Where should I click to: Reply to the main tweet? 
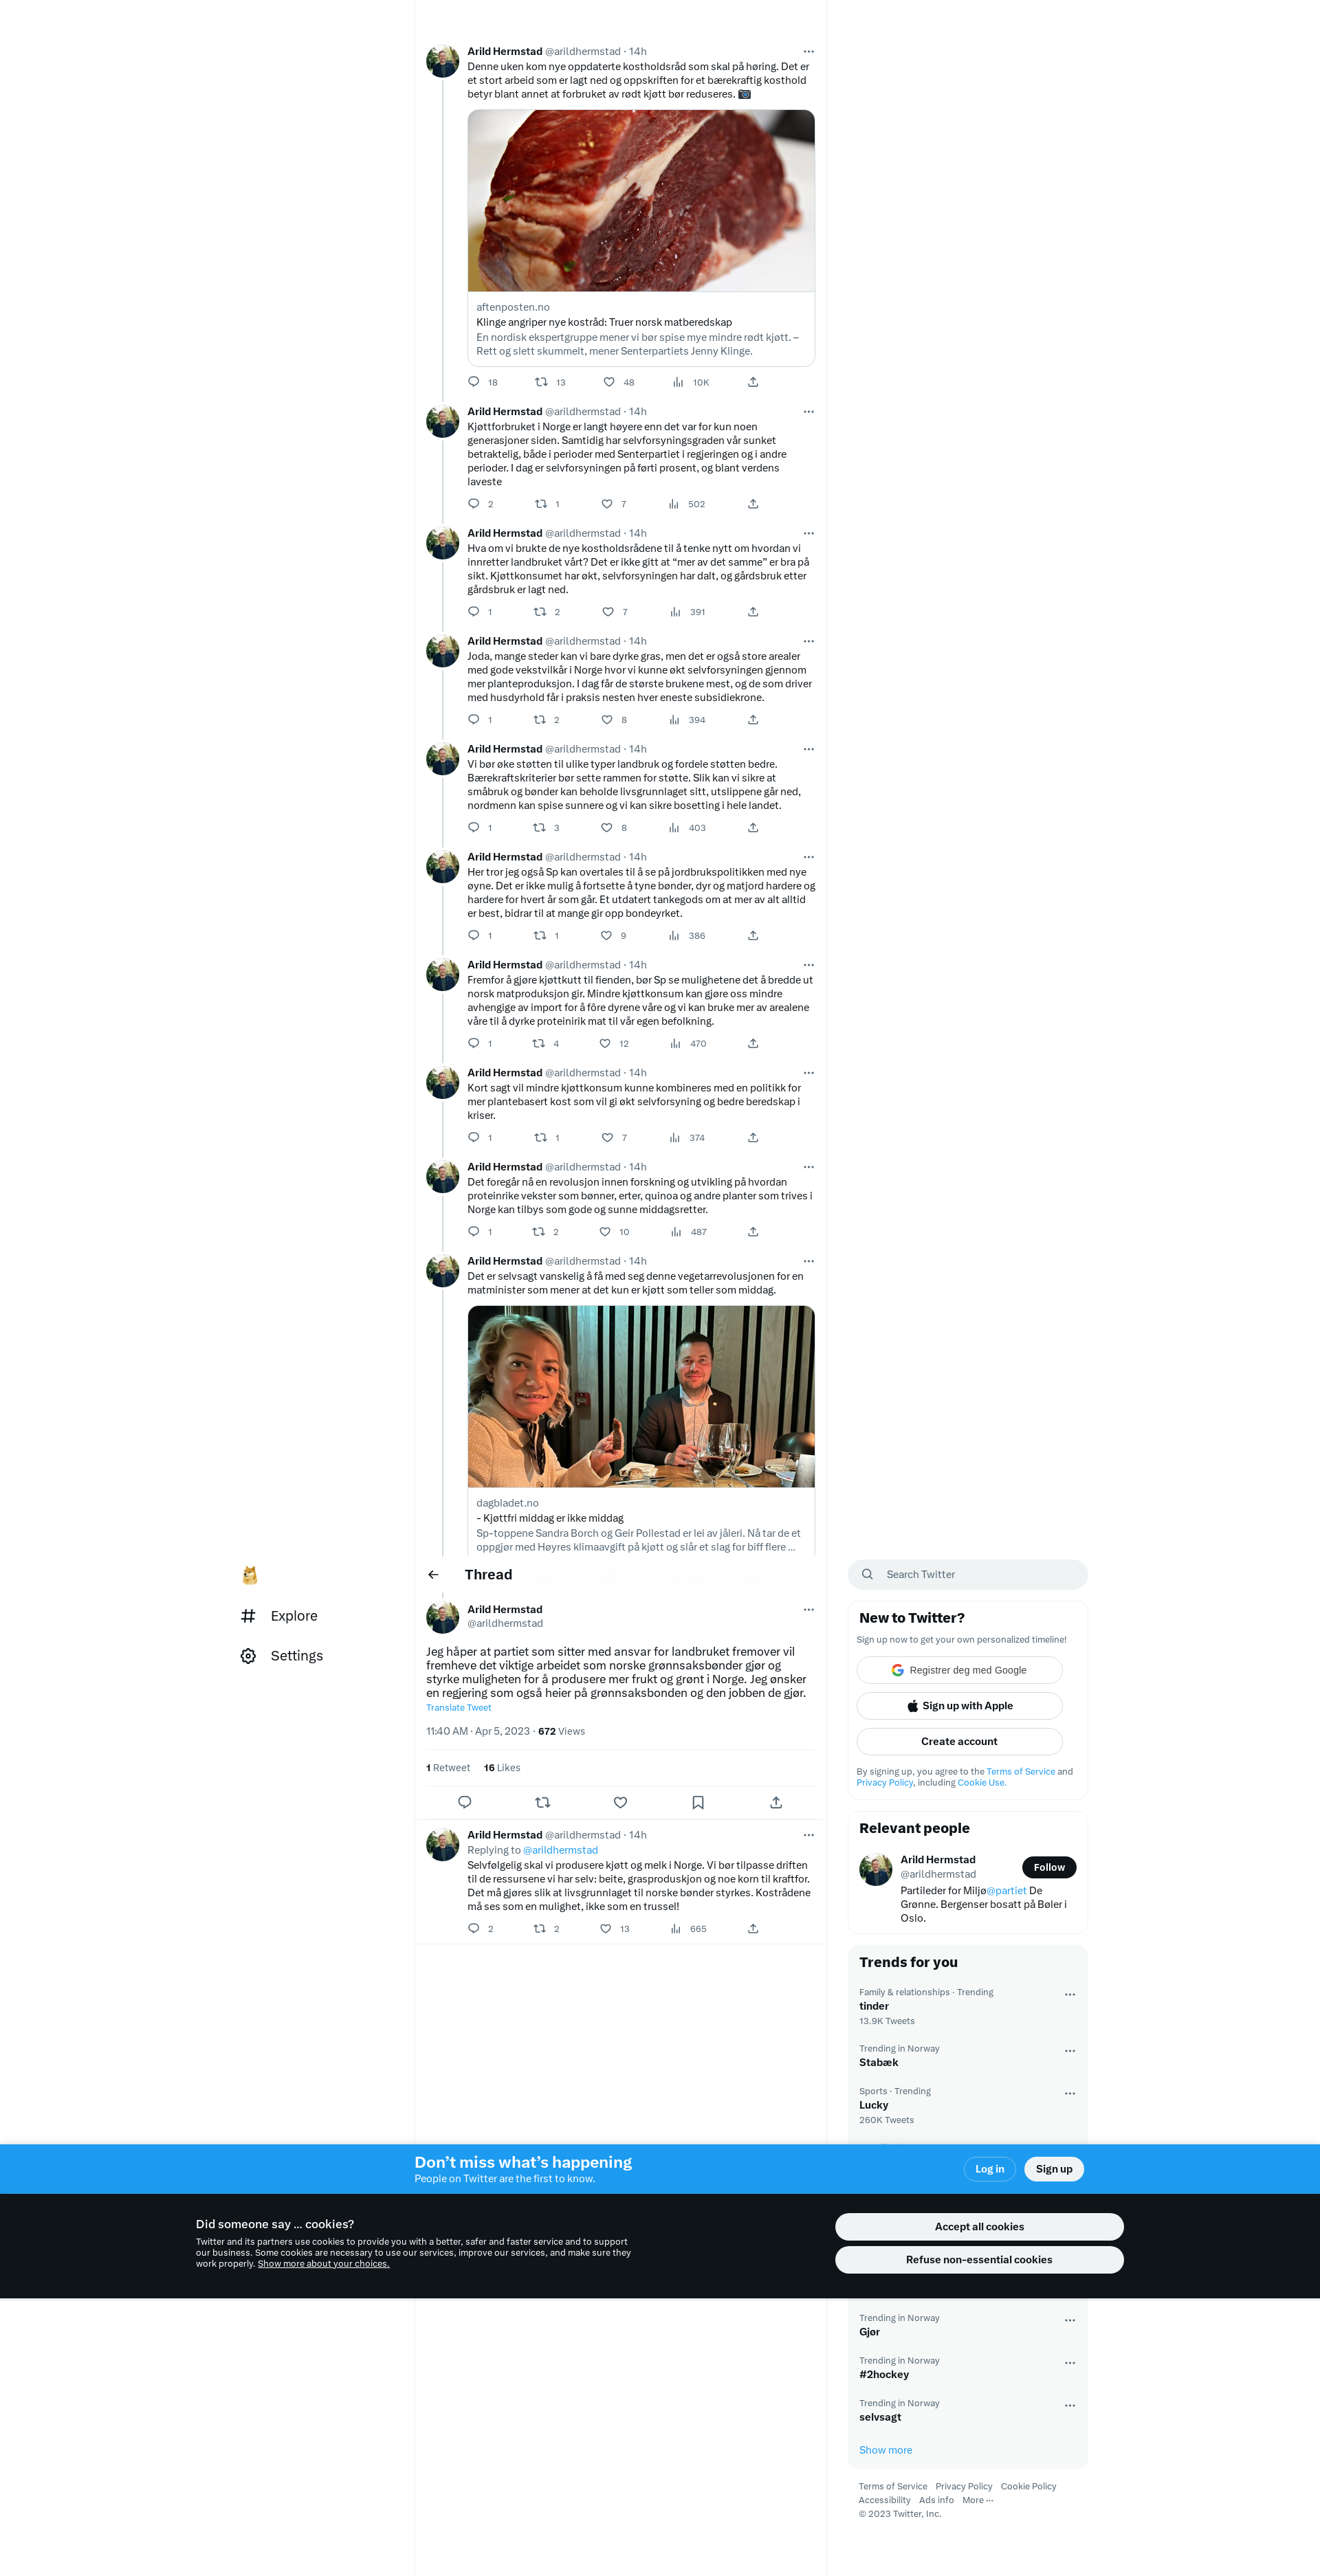(x=465, y=1802)
